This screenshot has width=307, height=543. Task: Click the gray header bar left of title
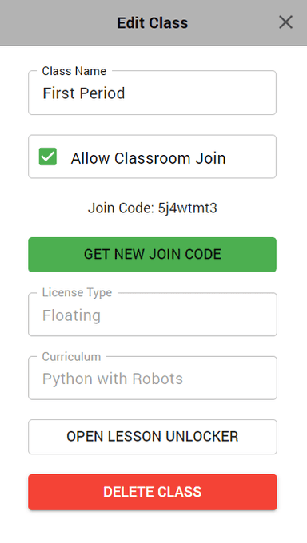(x=58, y=22)
